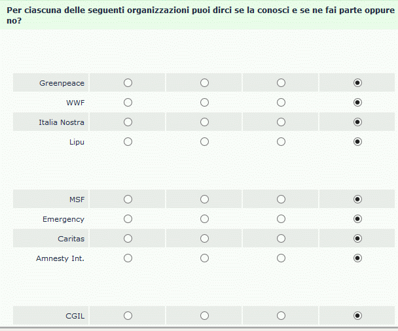
Task: Choose third radio option for Emergency
Action: click(x=281, y=219)
